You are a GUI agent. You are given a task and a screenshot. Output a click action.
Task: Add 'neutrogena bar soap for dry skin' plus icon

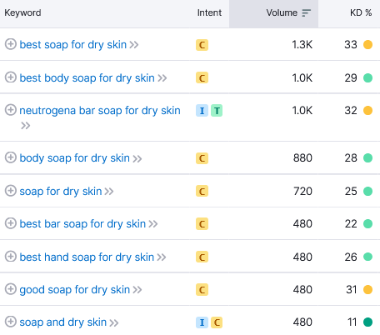[x=11, y=110]
